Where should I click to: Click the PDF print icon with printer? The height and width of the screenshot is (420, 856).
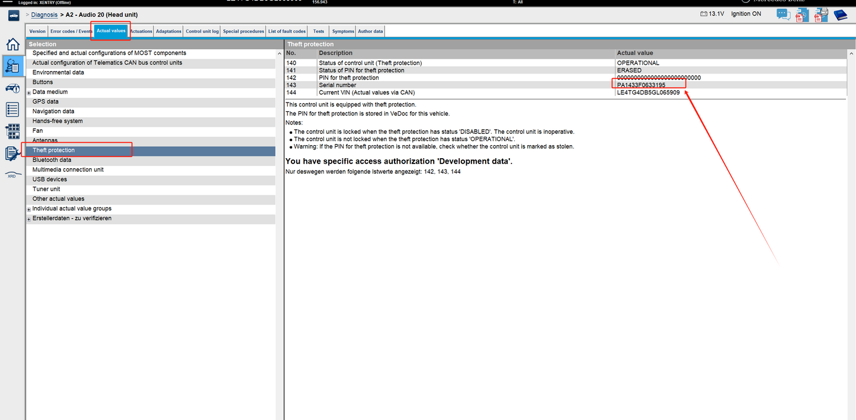[x=820, y=15]
